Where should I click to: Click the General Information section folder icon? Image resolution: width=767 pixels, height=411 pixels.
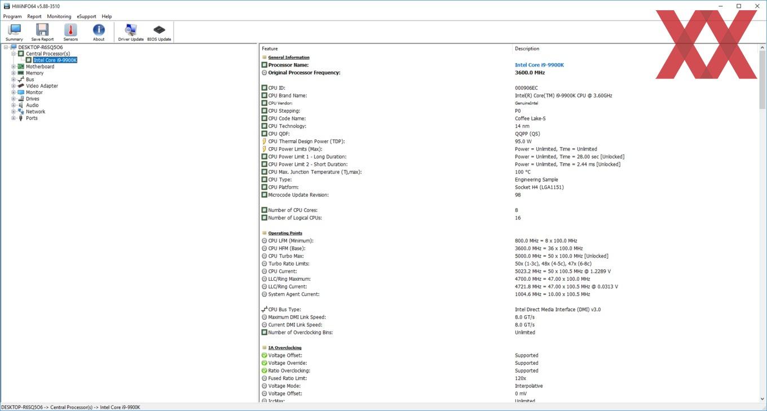point(264,58)
